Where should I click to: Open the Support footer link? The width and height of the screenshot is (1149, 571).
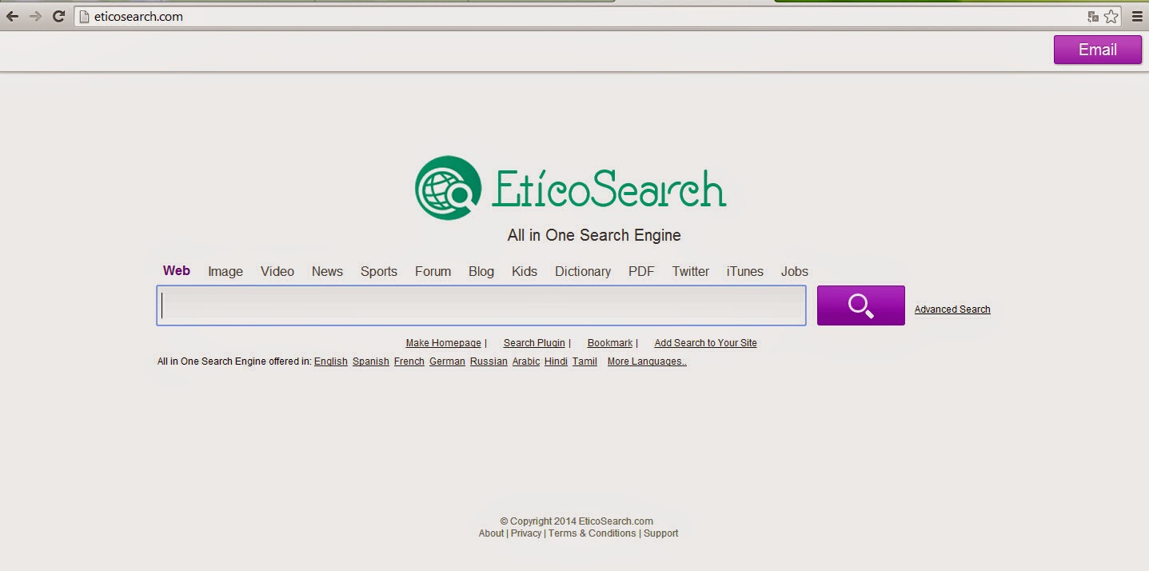coord(661,533)
